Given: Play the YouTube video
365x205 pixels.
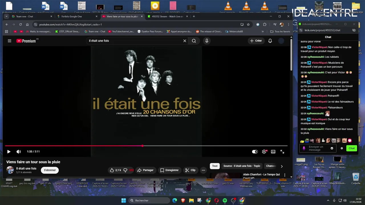Looking at the screenshot, I should pos(9,152).
